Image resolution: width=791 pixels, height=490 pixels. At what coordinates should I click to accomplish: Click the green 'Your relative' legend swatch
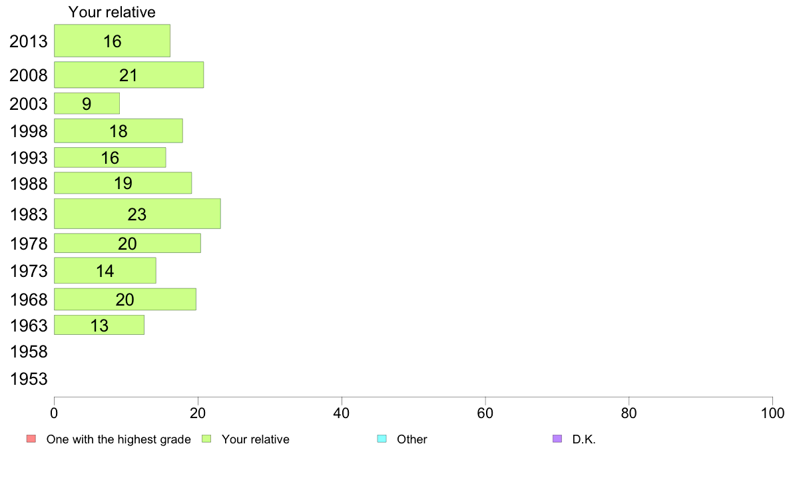(x=206, y=439)
